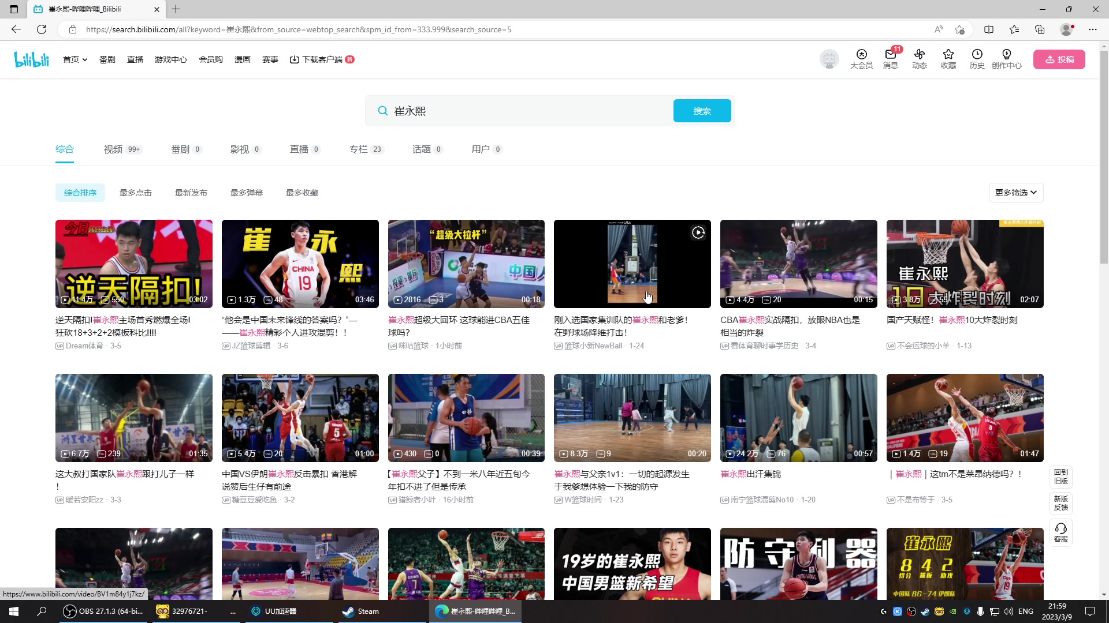
Task: Open the 刚入选国家集训队的崔永熙 video thumbnail
Action: click(632, 264)
